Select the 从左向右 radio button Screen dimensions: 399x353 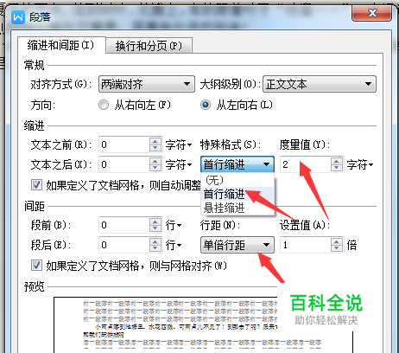206,105
